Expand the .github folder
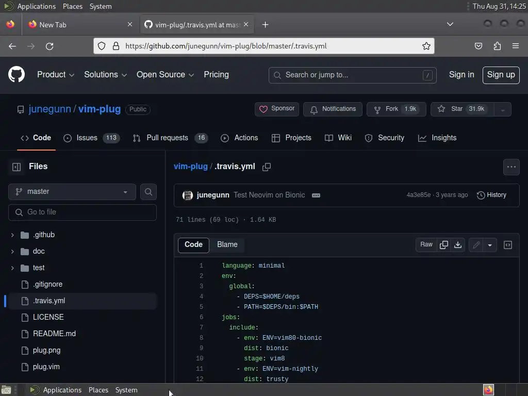 tap(12, 235)
